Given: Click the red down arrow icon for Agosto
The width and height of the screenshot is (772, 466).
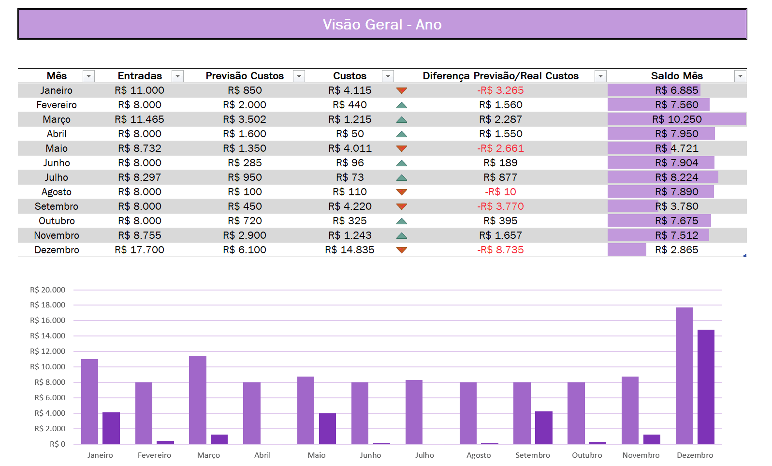Looking at the screenshot, I should 401,192.
